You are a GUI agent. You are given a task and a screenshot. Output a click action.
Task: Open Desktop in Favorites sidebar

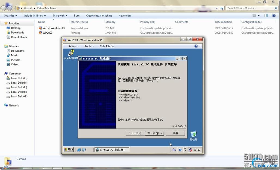click(16, 28)
